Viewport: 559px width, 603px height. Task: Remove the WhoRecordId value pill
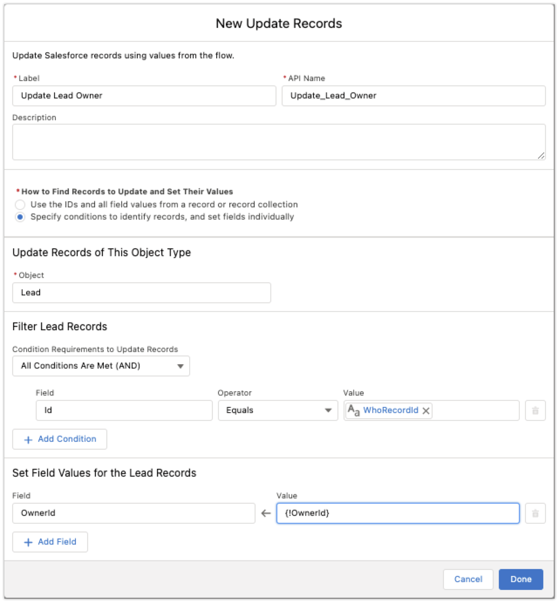coord(426,410)
